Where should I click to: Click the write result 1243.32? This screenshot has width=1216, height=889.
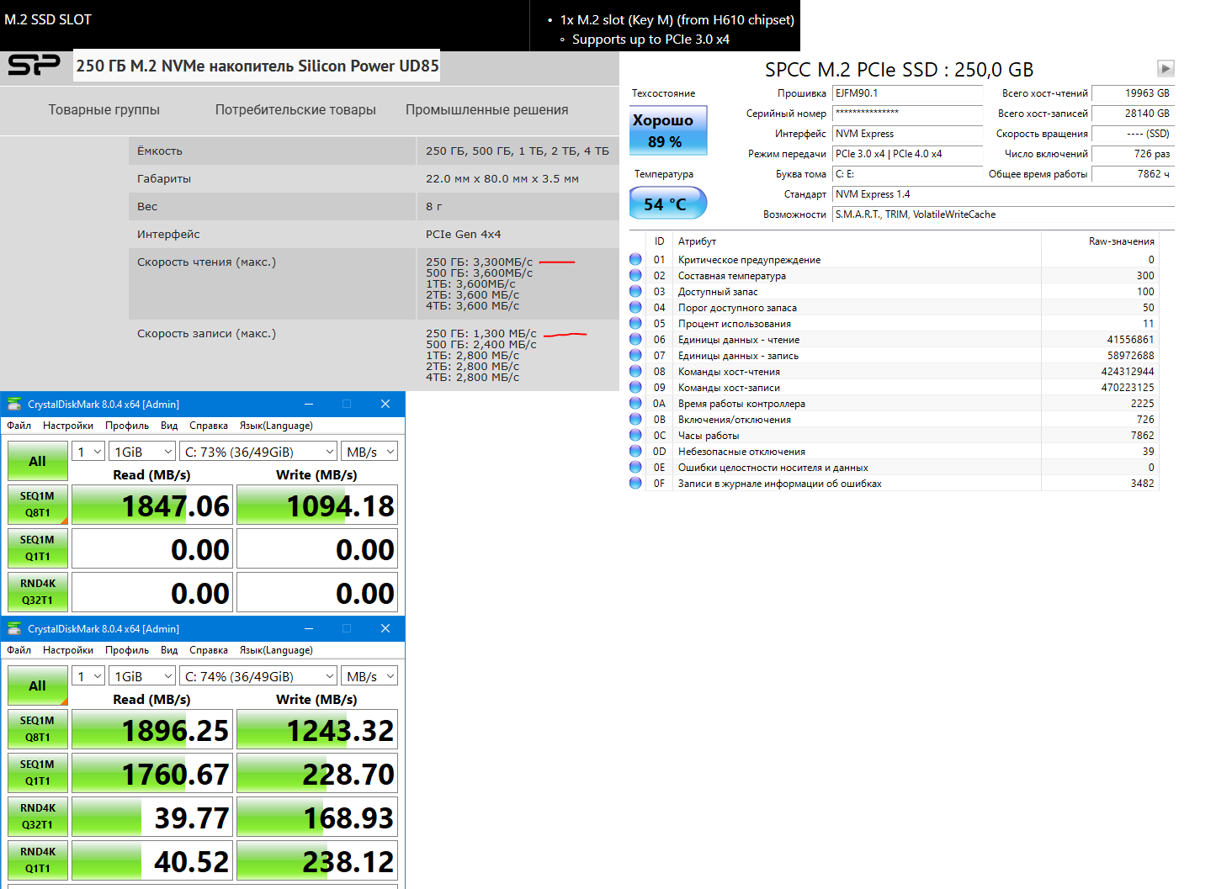(317, 730)
